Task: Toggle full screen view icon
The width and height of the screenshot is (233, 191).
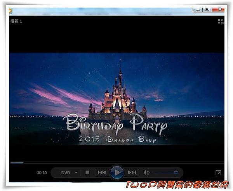Action: (x=218, y=173)
